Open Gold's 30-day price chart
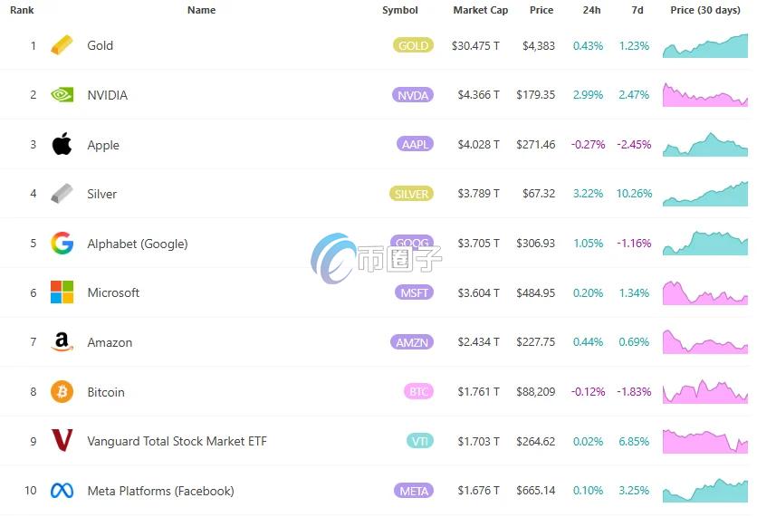757x517 pixels. 705,45
